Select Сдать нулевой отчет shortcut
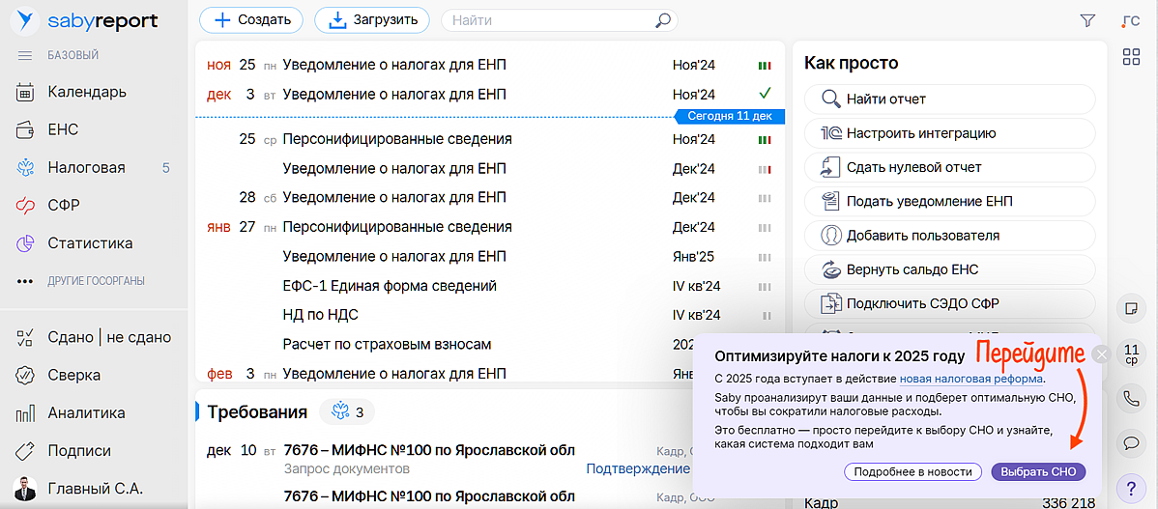1158x509 pixels. click(913, 167)
